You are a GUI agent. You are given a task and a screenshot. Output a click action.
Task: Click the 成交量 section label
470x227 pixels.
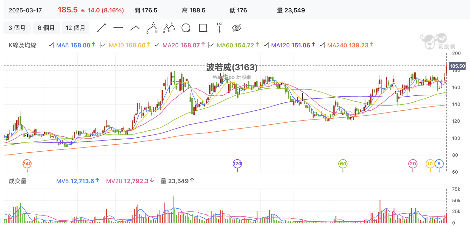click(17, 181)
